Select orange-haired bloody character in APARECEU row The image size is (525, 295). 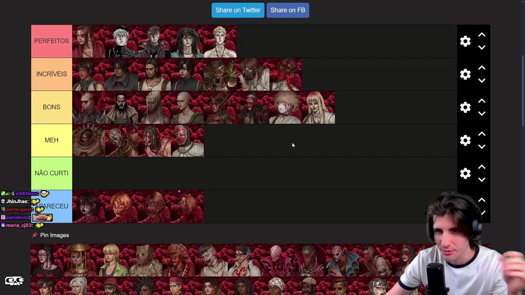(x=121, y=206)
